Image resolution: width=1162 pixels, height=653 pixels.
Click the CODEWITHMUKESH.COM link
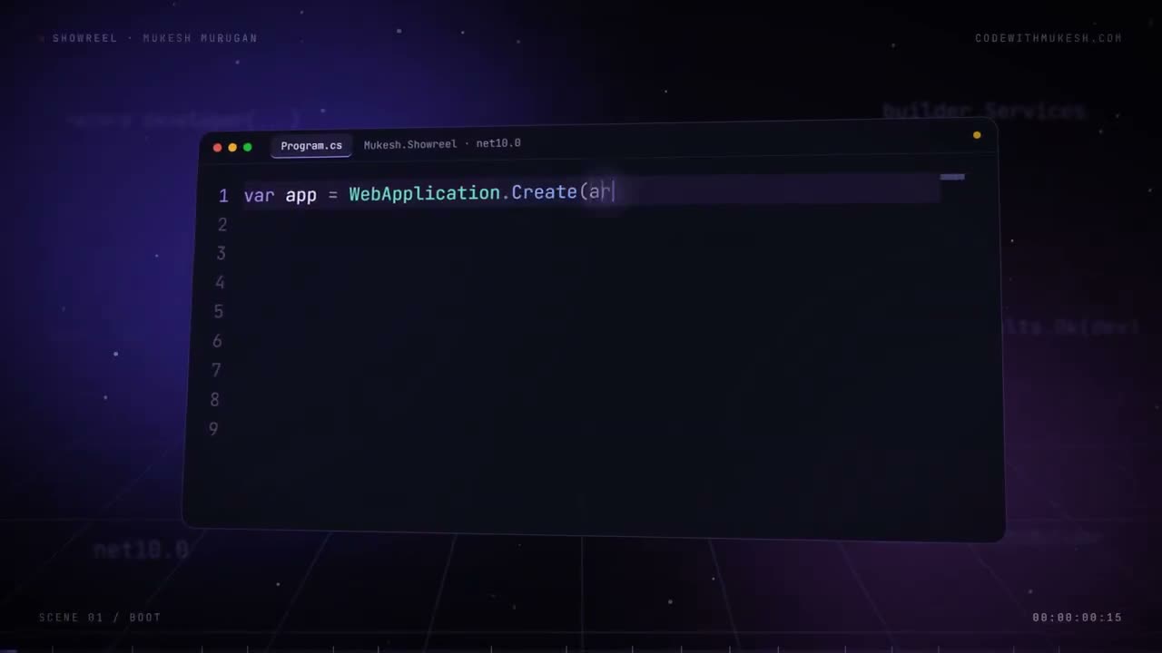coord(1049,38)
